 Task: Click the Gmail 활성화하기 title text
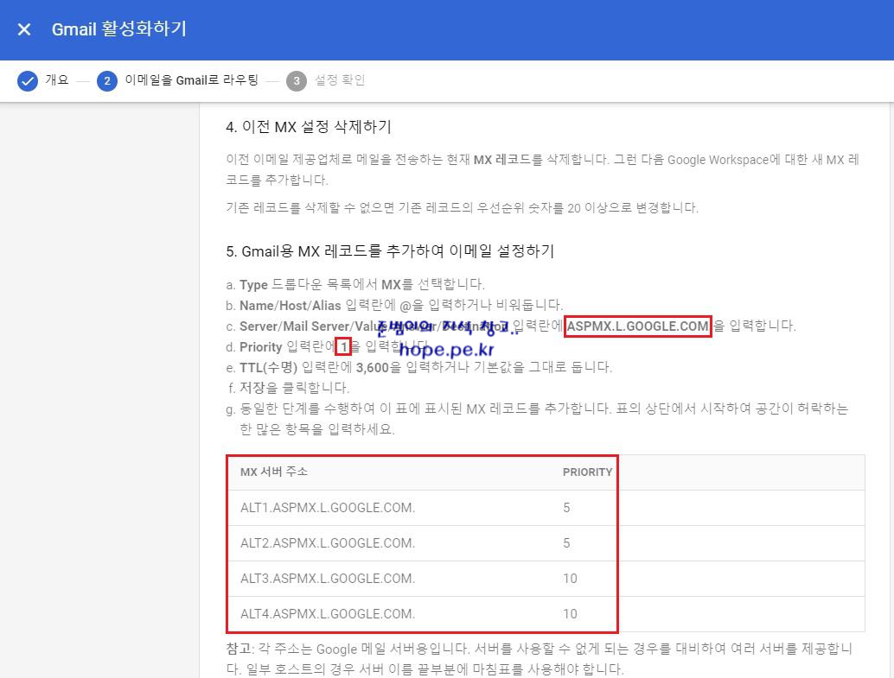tap(119, 29)
